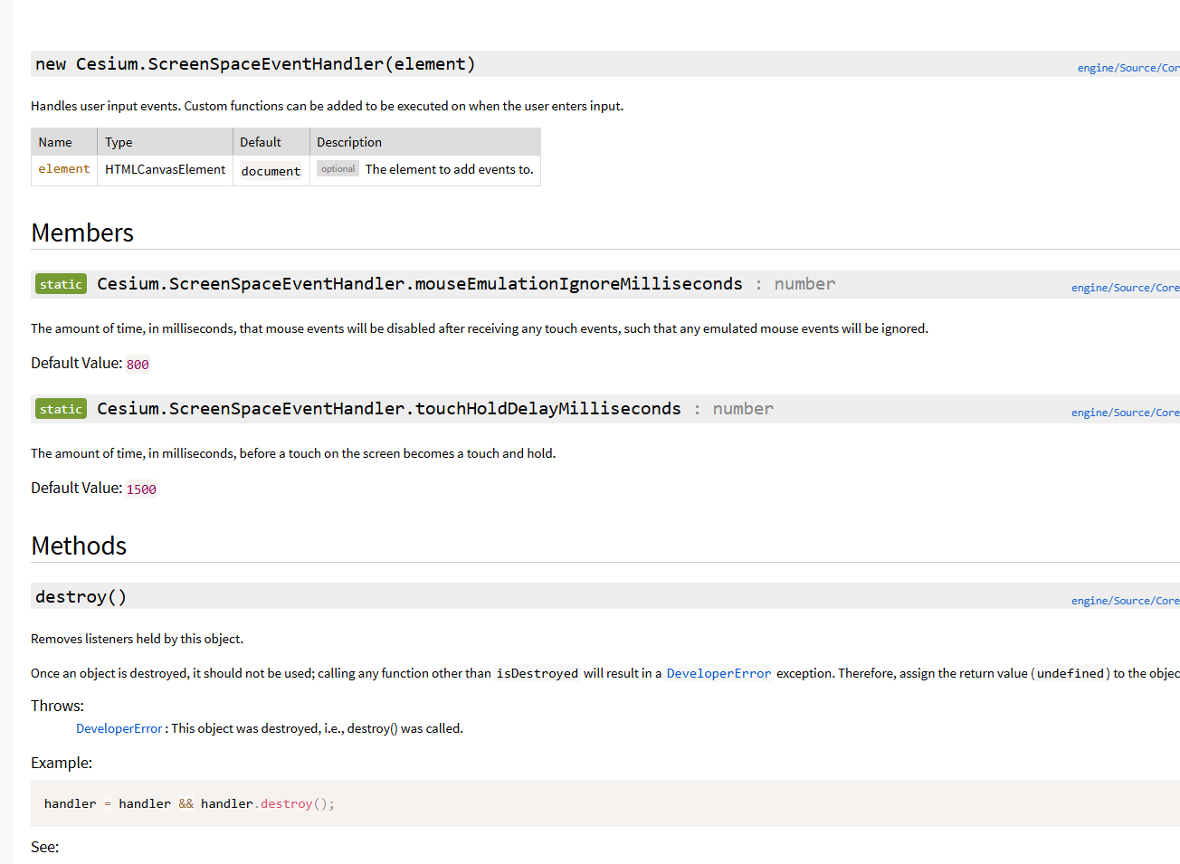
Task: Click the 'number' type after touchHoldDelayMilliseconds
Action: tap(743, 409)
